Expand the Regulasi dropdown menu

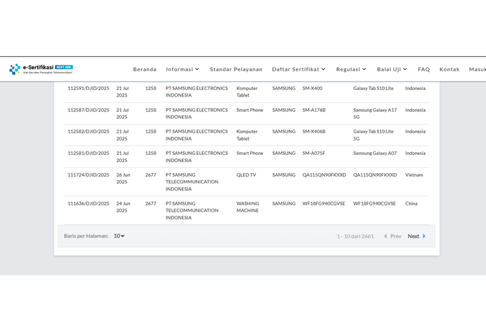click(351, 69)
